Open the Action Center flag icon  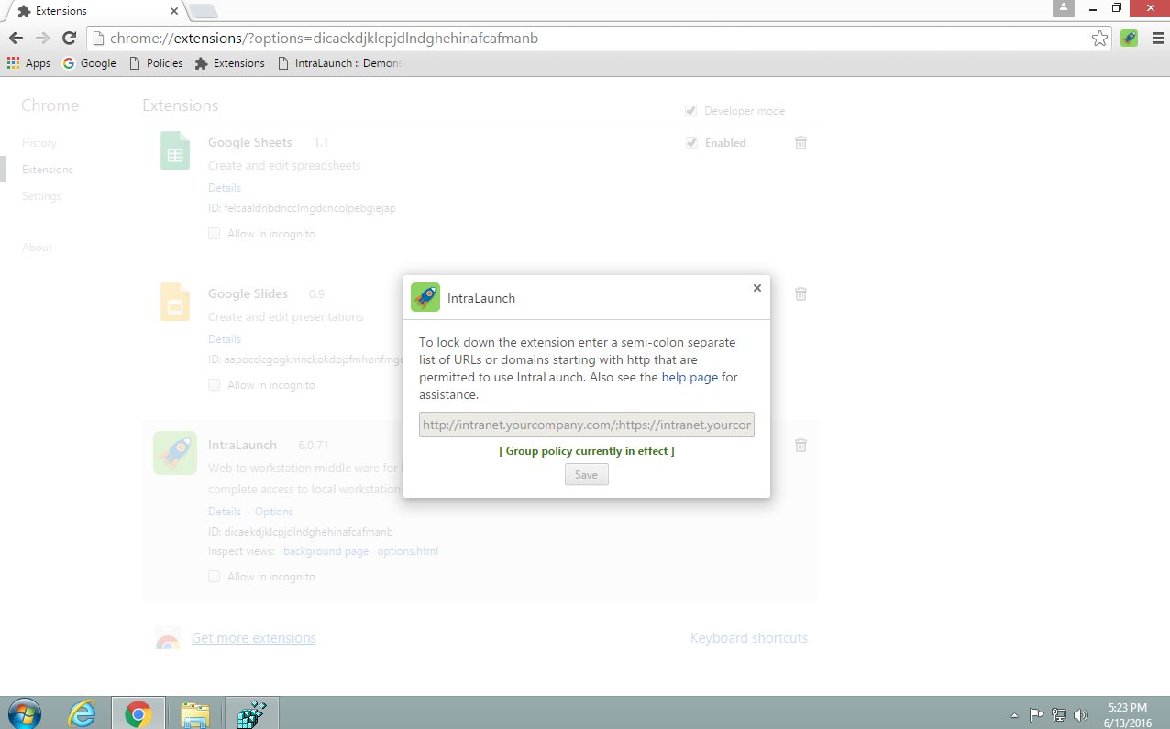tap(1037, 714)
